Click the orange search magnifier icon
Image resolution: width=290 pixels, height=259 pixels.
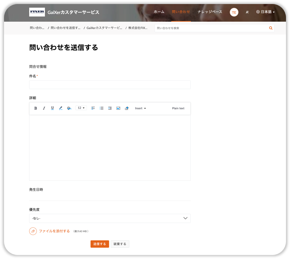[271, 28]
